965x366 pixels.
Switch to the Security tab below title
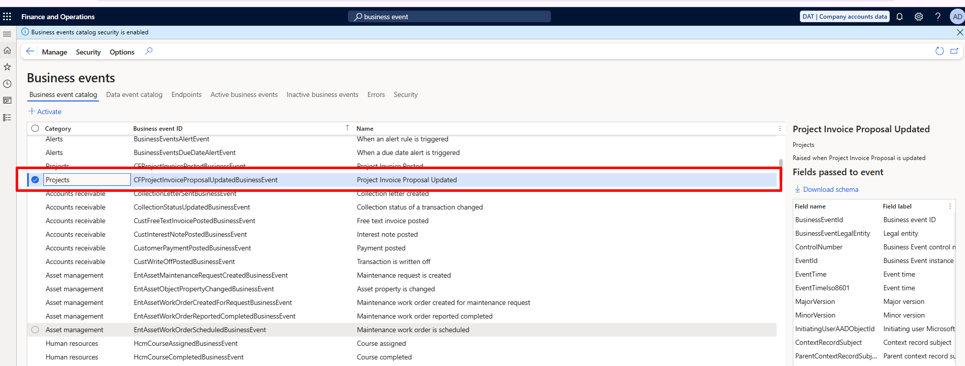(405, 94)
